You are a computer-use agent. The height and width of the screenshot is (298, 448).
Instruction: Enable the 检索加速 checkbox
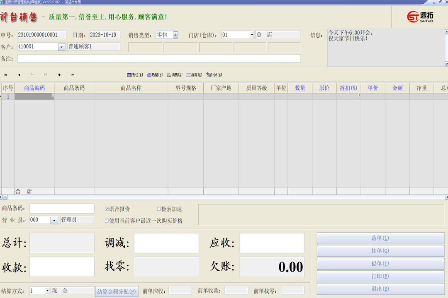(x=159, y=209)
